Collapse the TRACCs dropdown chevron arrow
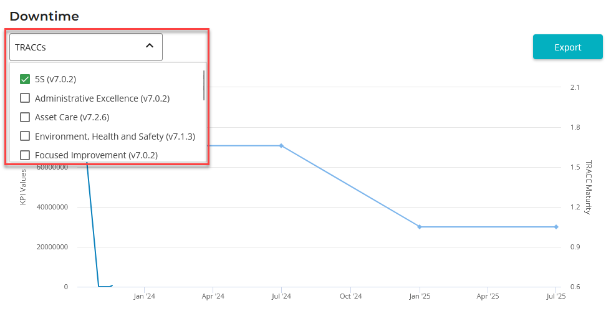Screen dimensions: 611x321 click(x=150, y=47)
